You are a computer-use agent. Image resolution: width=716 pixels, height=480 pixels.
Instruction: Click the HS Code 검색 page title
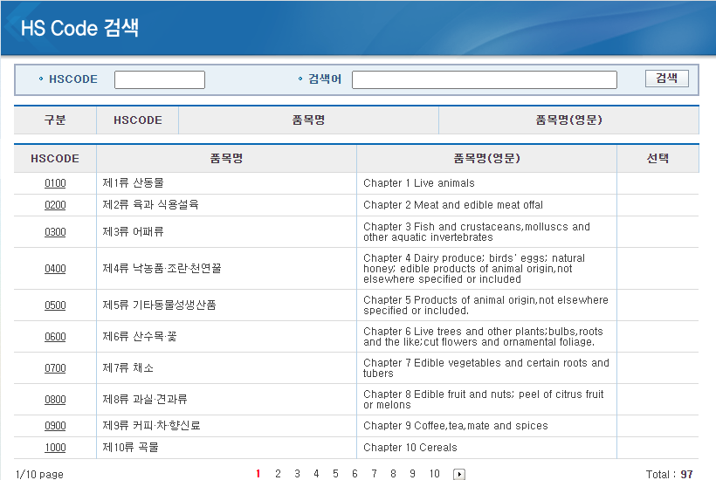click(79, 28)
